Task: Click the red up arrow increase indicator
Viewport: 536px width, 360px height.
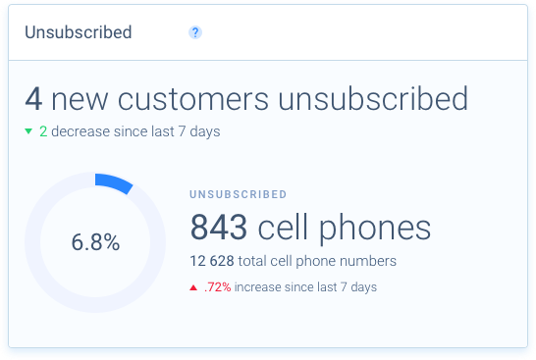Action: tap(193, 287)
